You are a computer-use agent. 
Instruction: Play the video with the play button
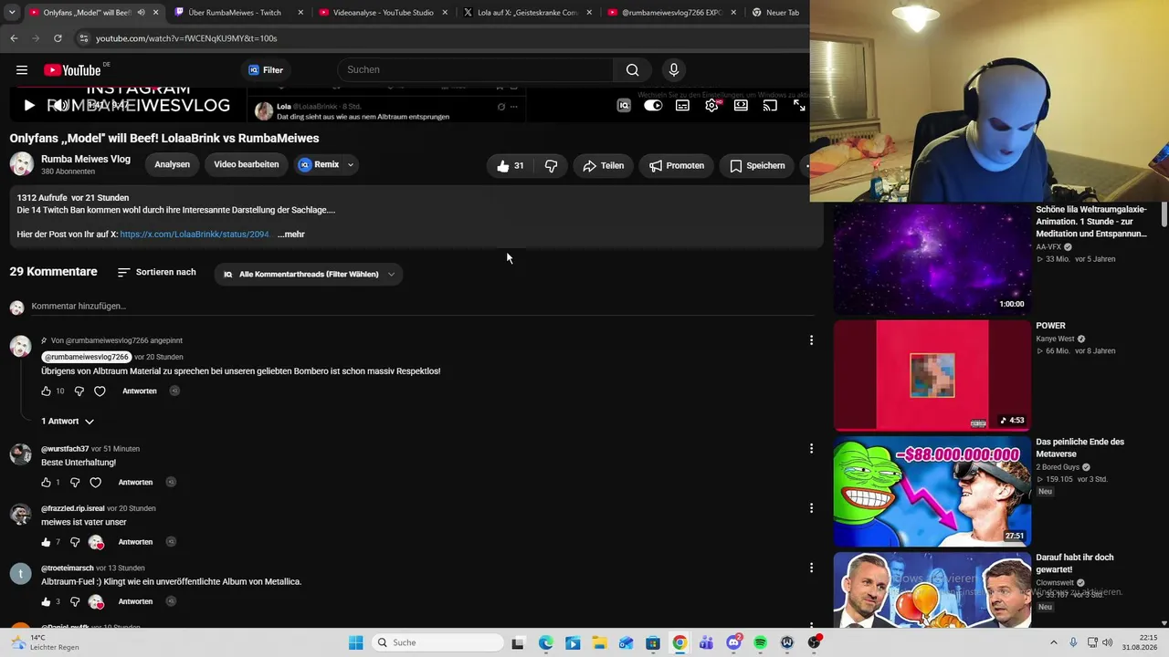(x=29, y=106)
